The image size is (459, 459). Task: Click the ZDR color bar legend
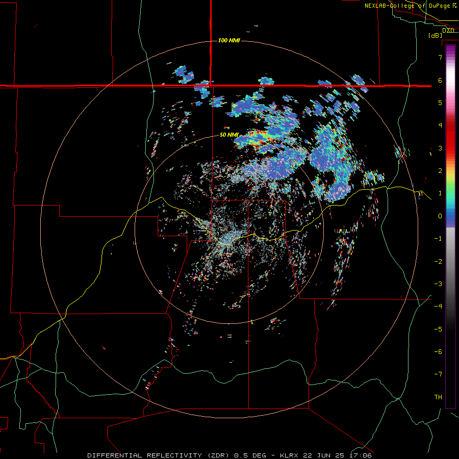450,226
